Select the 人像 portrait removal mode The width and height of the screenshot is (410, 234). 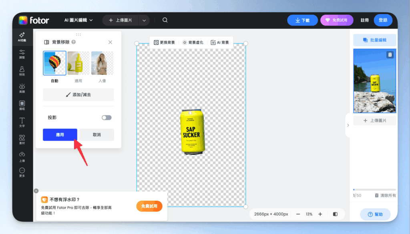tap(102, 63)
